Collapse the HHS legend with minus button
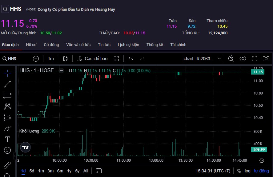Image resolution: width=273 pixels, height=177 pixels. pyautogui.click(x=62, y=71)
